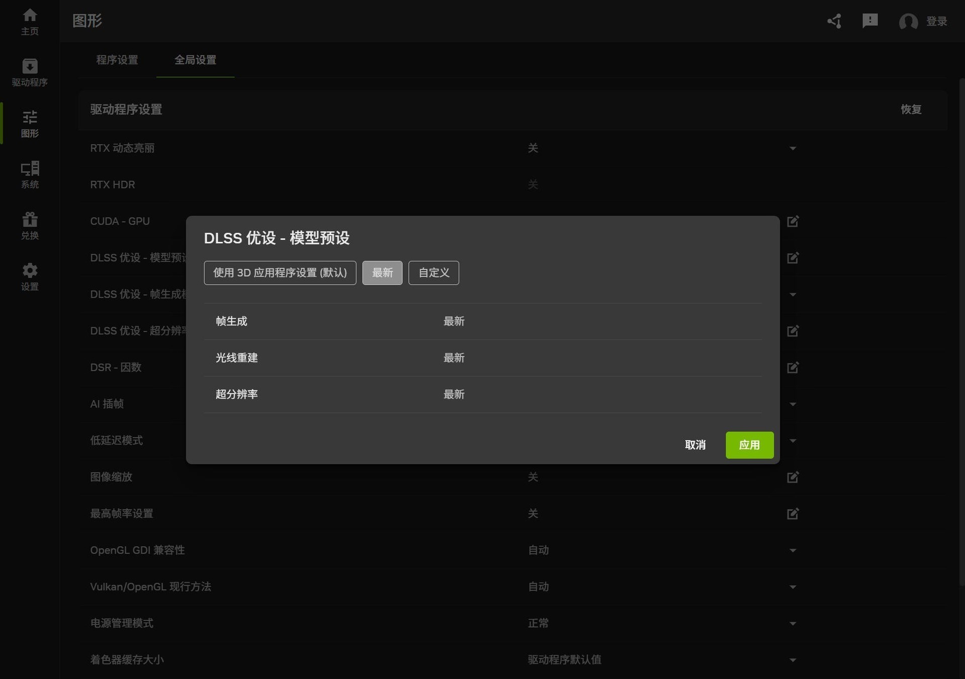The height and width of the screenshot is (679, 965).
Task: Select the 图形 sidebar icon
Action: (x=30, y=123)
